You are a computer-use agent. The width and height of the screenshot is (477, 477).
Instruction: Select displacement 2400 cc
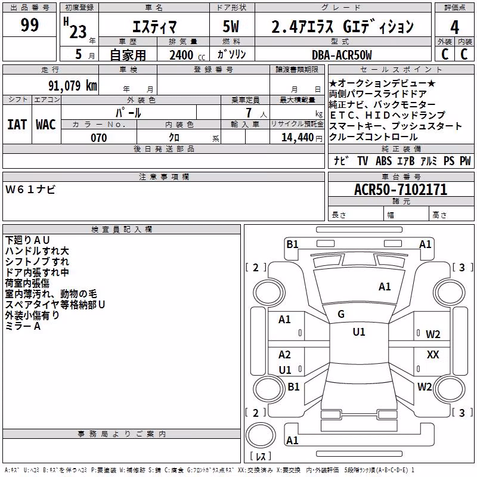tap(187, 55)
